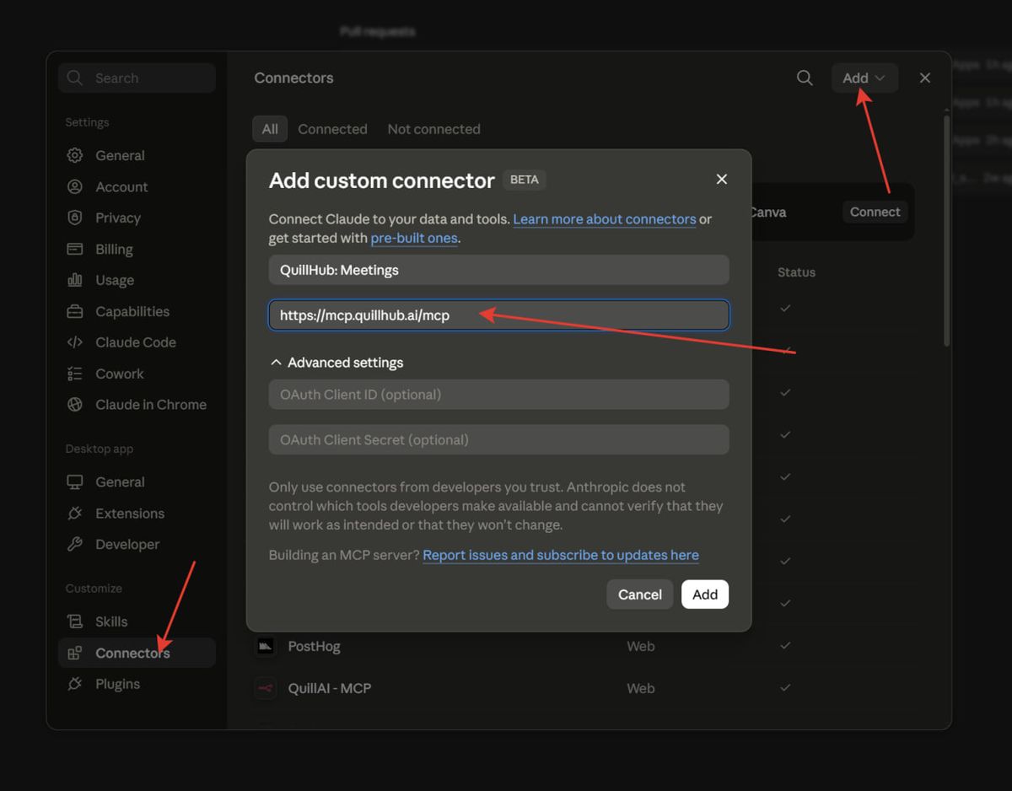This screenshot has width=1012, height=791.
Task: Open Claude in Chrome settings
Action: coord(137,405)
